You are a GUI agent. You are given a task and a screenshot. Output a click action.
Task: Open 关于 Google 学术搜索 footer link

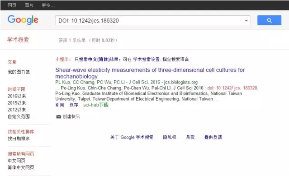tap(132, 137)
